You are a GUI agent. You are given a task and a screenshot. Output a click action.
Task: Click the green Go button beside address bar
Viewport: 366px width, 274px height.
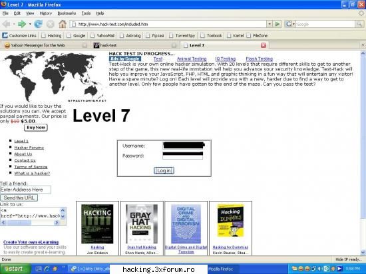[x=277, y=24]
